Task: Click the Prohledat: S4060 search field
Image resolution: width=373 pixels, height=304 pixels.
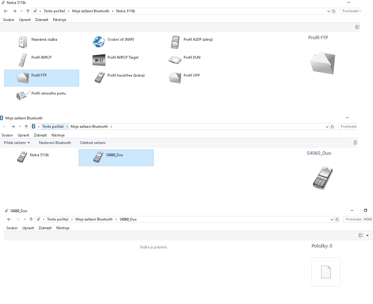Action: pos(358,219)
